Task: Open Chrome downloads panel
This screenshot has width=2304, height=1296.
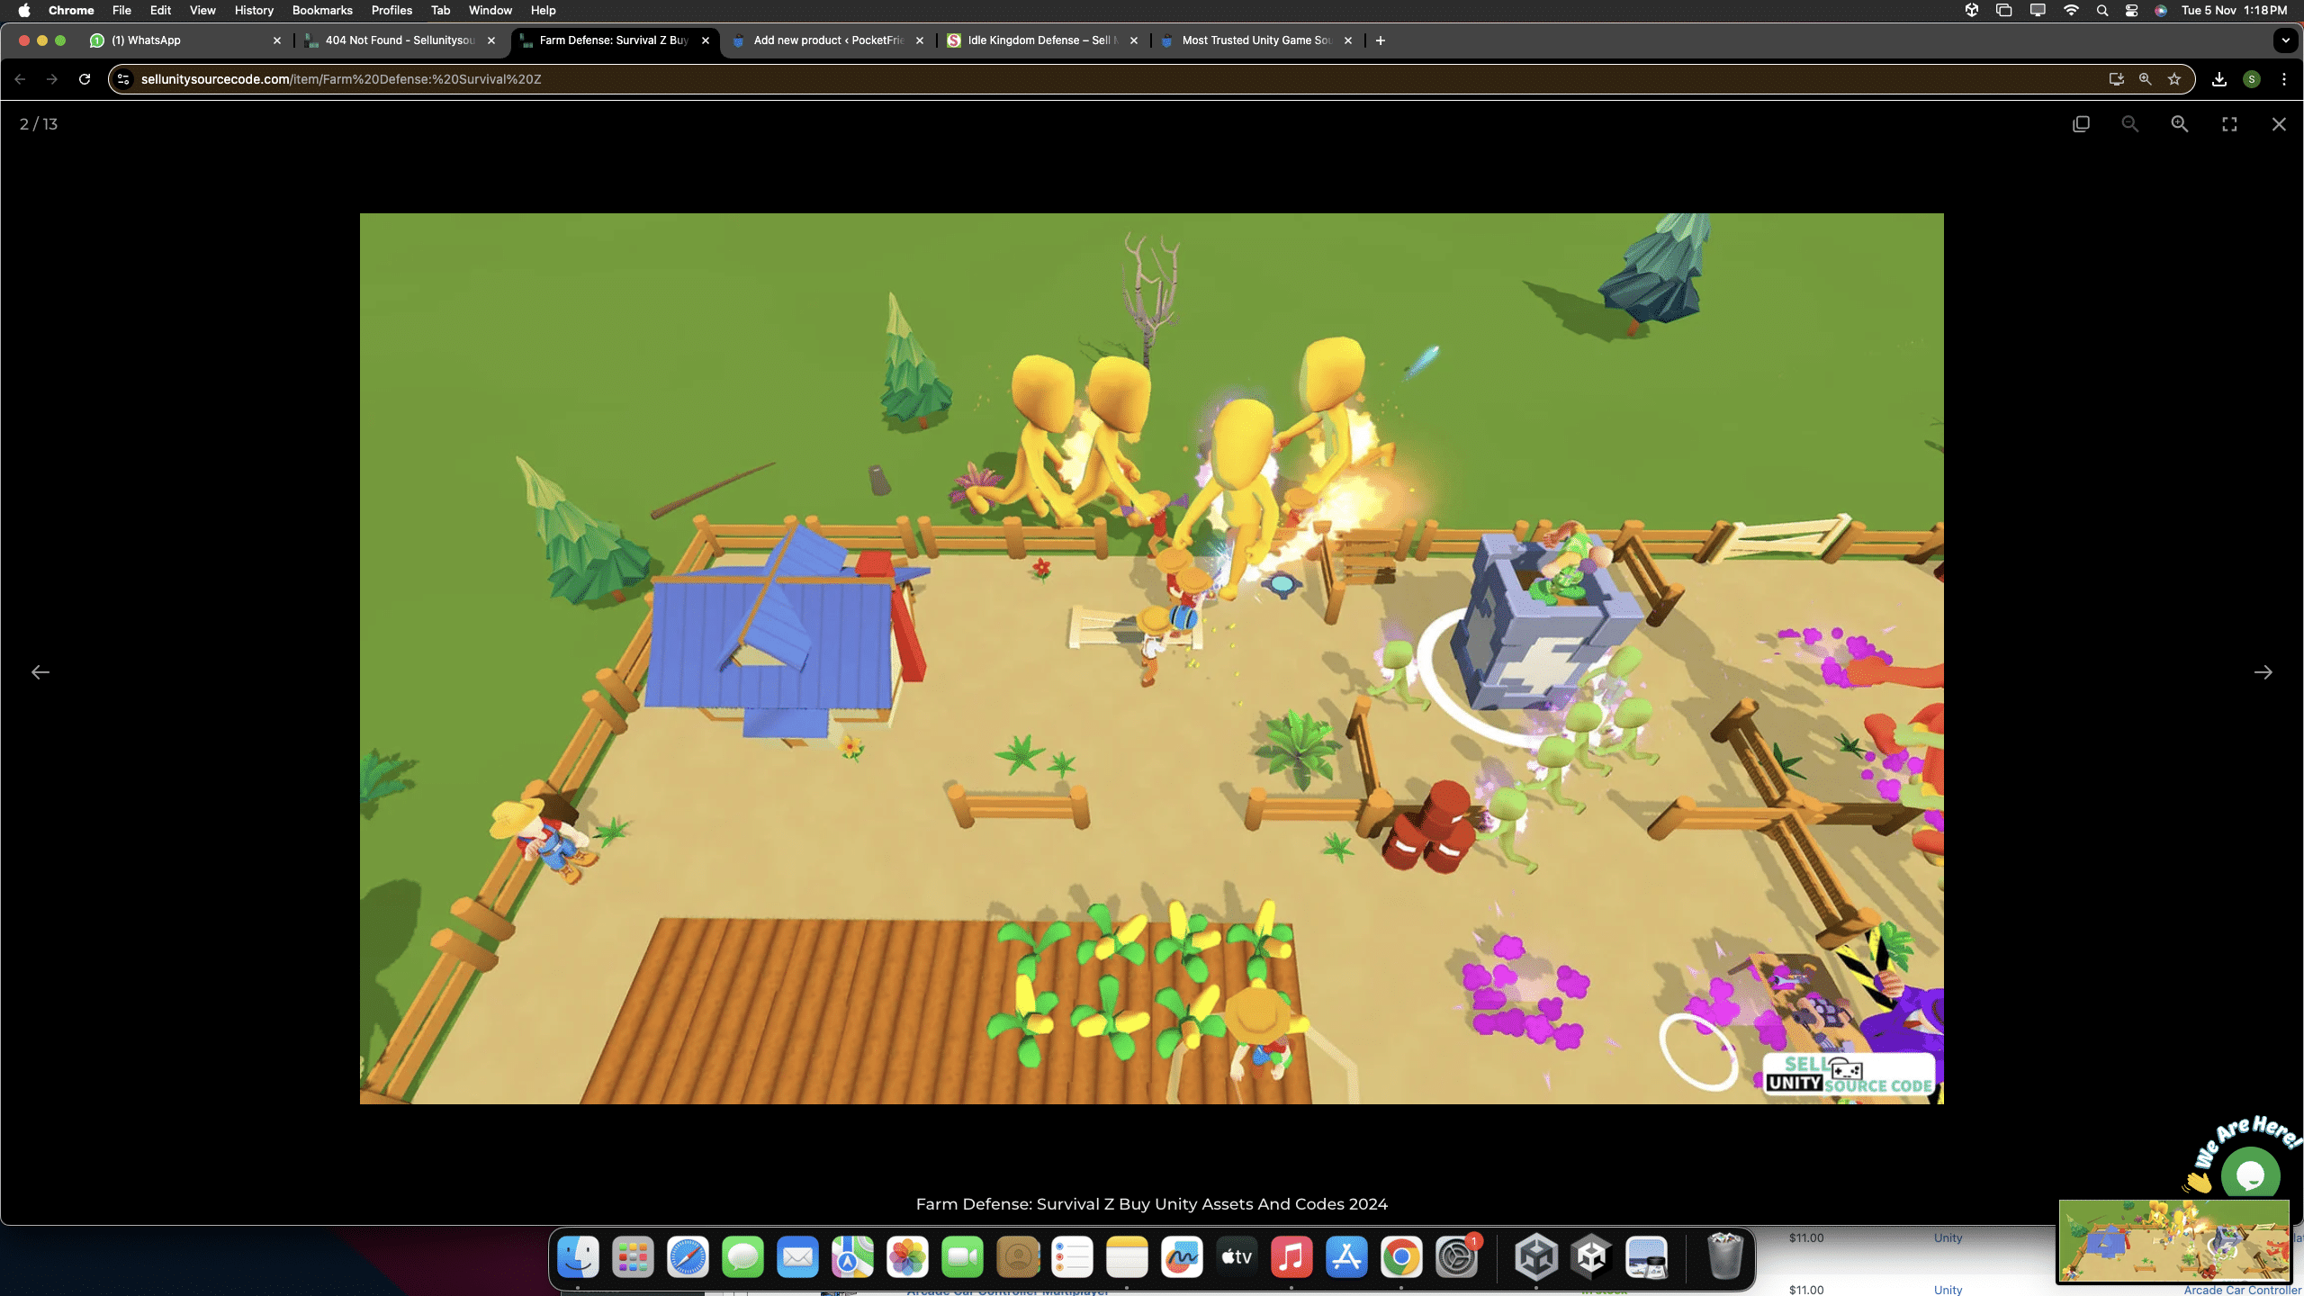Action: pyautogui.click(x=2219, y=79)
